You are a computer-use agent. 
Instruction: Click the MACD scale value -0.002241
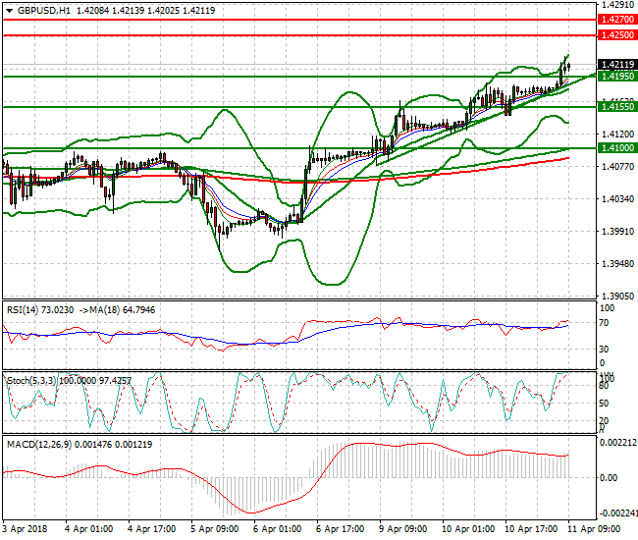click(618, 513)
